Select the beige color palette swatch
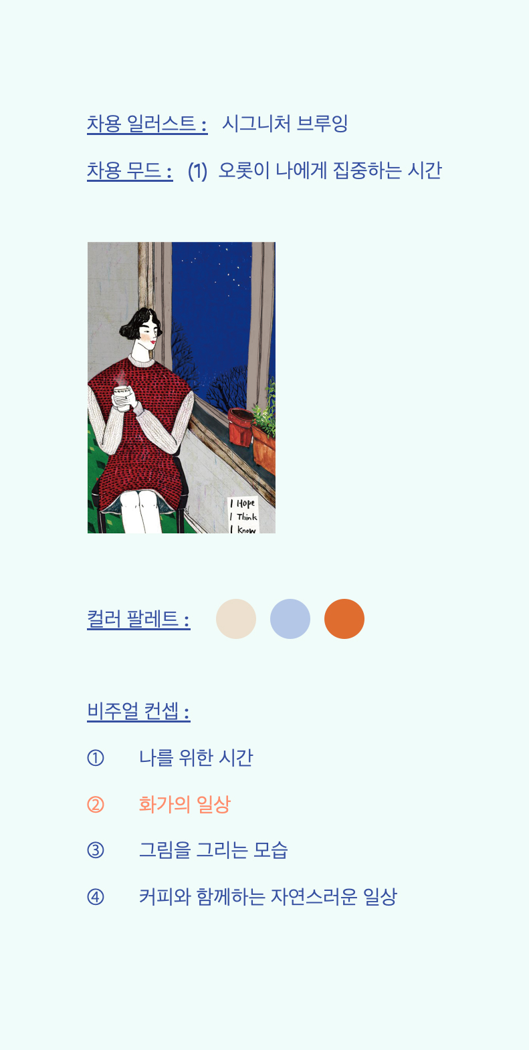This screenshot has height=1050, width=529. pos(236,619)
